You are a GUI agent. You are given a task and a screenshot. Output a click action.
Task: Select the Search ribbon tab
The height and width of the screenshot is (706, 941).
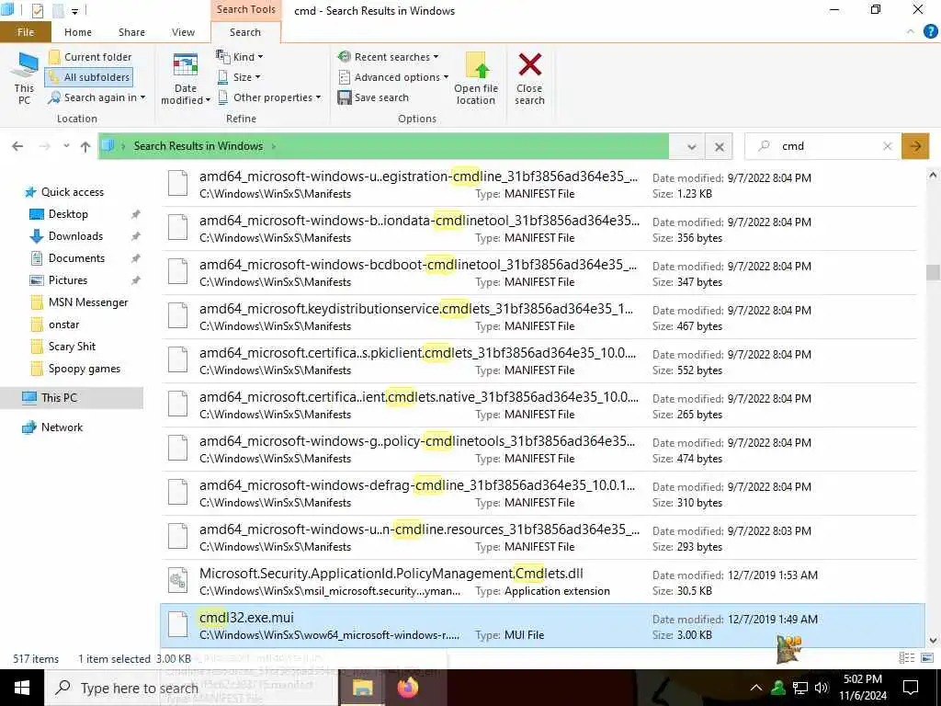[245, 32]
